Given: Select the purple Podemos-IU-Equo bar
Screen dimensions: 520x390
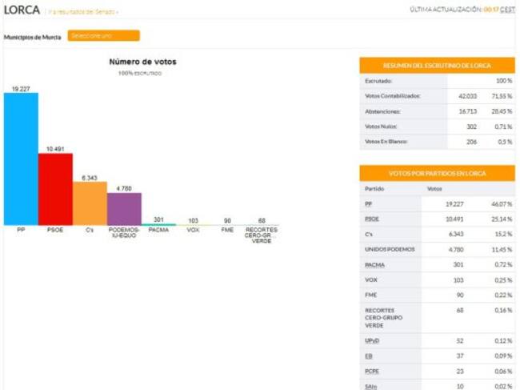Looking at the screenshot, I should [x=124, y=209].
